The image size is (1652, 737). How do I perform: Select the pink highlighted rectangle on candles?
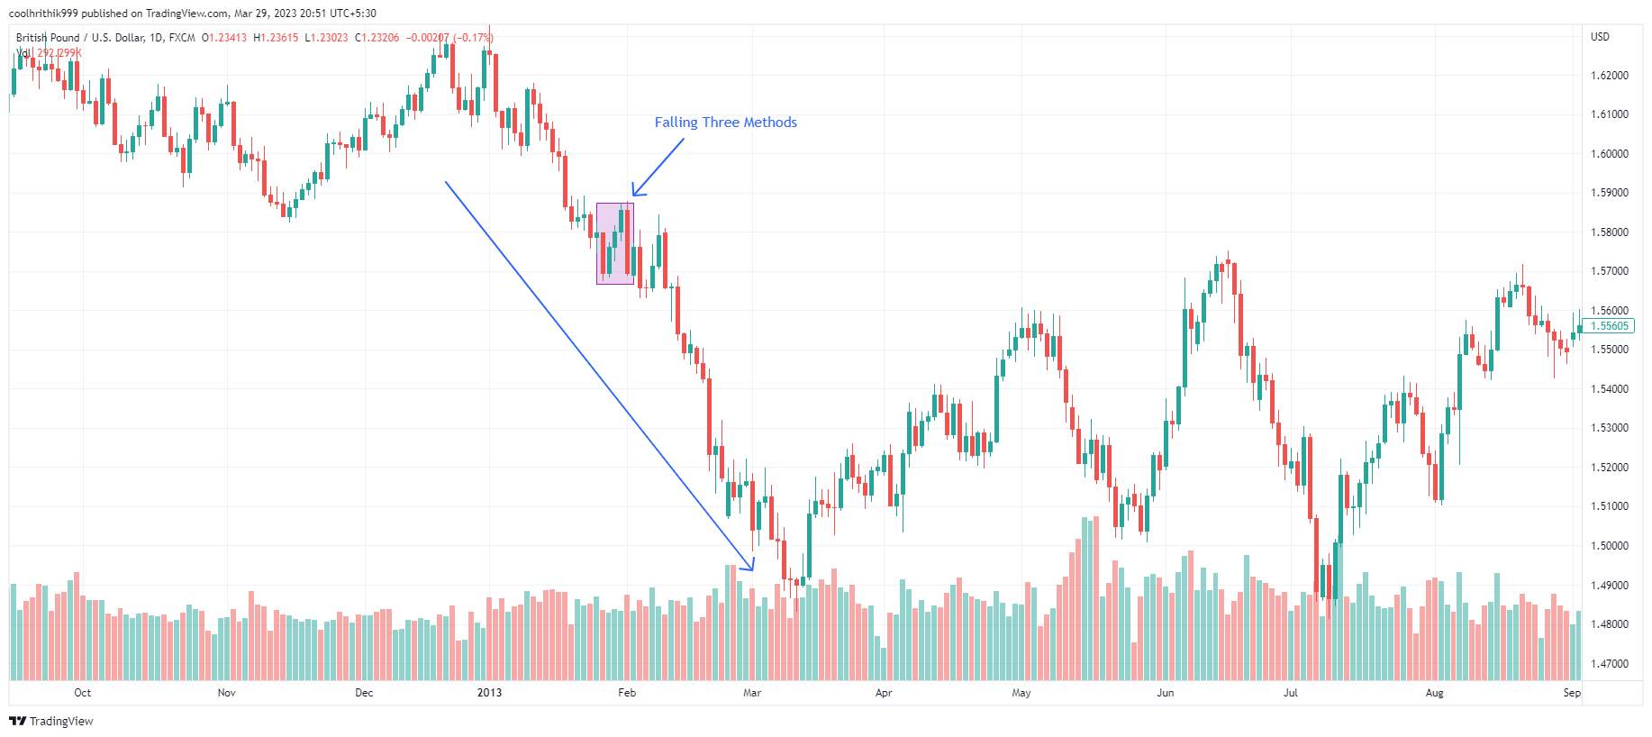tap(615, 243)
